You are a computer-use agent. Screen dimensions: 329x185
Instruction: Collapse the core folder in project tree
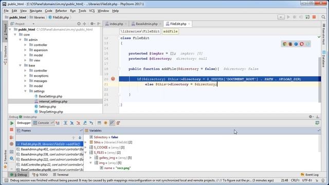[x=15, y=34]
